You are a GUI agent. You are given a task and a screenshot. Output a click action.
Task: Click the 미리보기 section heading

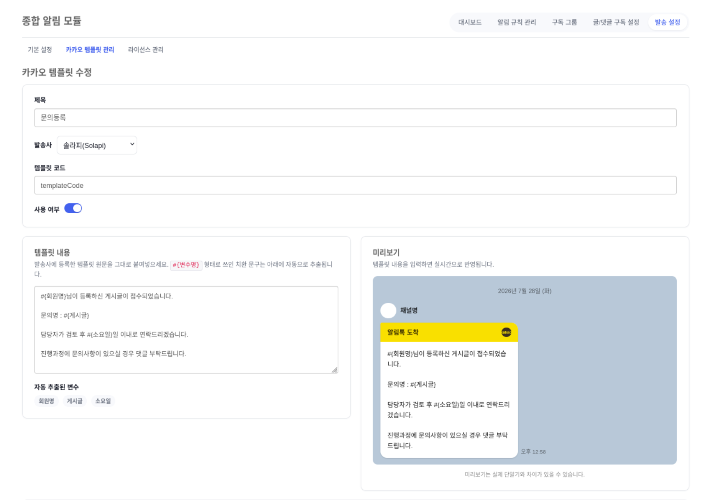pos(386,252)
